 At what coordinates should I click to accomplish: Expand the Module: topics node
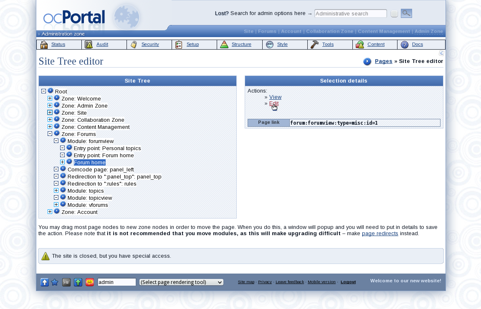click(x=56, y=191)
